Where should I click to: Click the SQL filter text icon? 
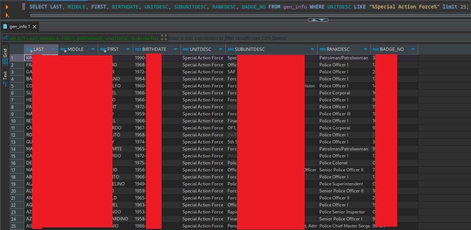click(x=6, y=38)
